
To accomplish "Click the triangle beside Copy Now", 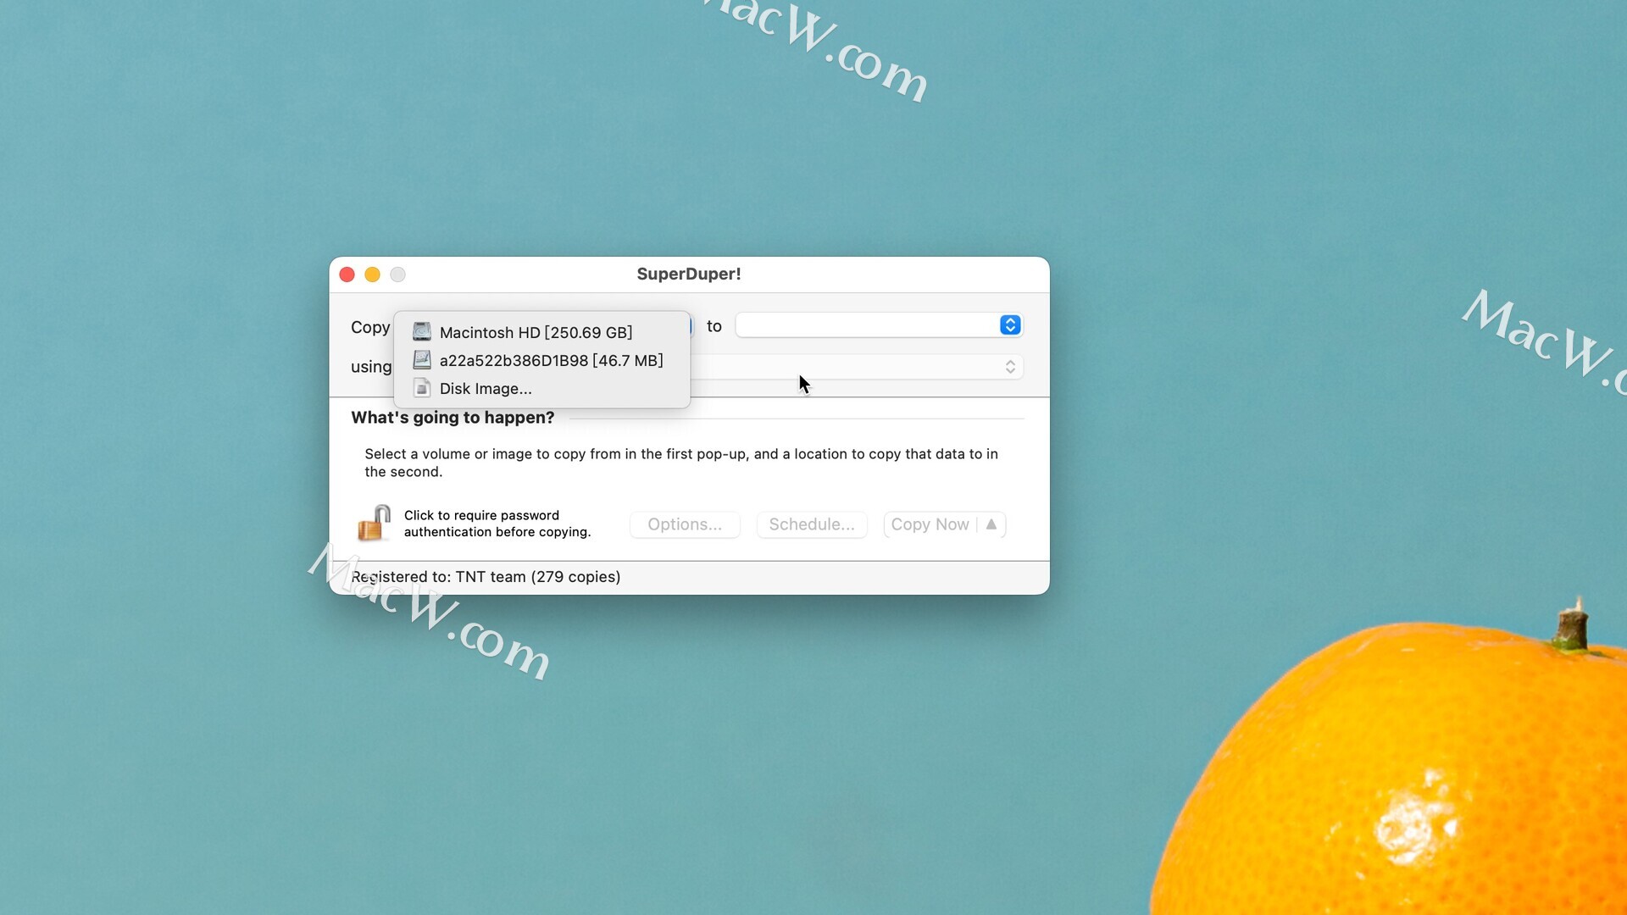I will click(x=991, y=524).
